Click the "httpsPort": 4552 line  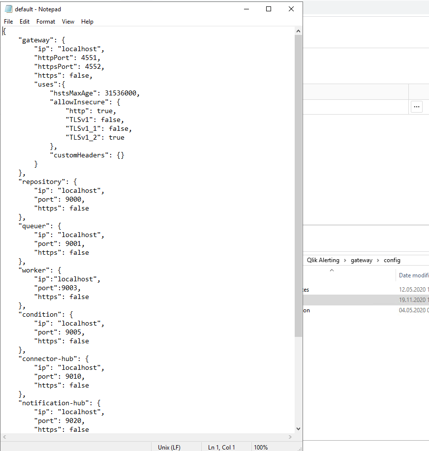(x=69, y=67)
